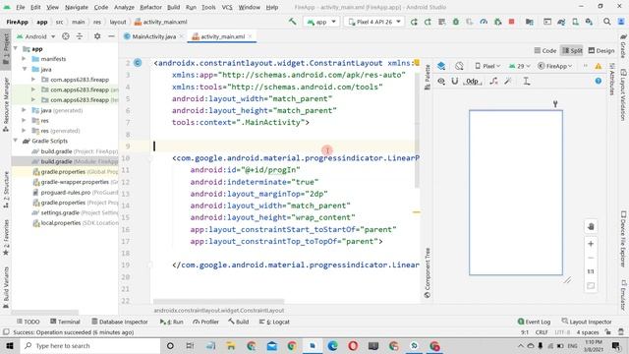Open AVD Manager device icon
Viewport: 629px width, 354px height.
(x=575, y=22)
